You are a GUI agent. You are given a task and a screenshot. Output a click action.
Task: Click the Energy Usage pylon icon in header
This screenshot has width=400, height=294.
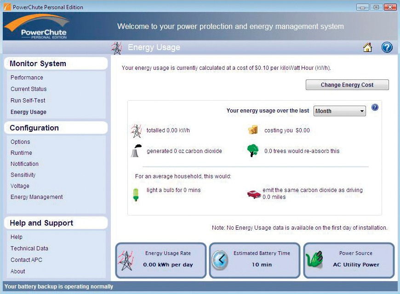pos(117,48)
